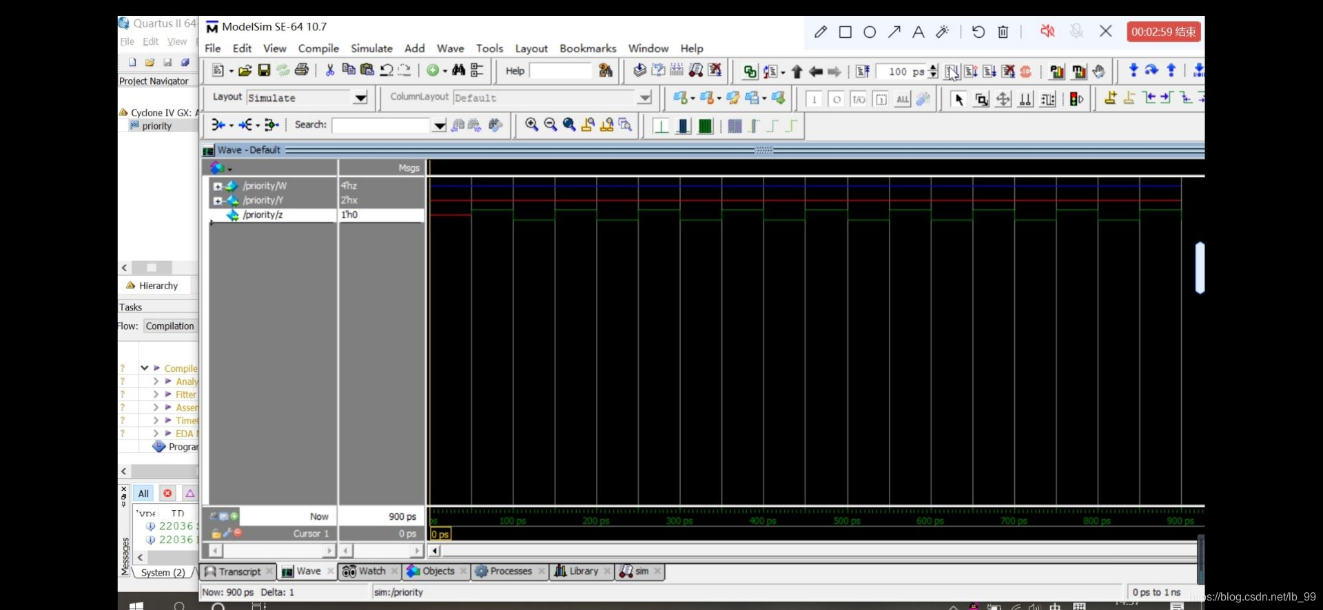
Task: Open the Search field dropdown arrow
Action: click(x=440, y=125)
